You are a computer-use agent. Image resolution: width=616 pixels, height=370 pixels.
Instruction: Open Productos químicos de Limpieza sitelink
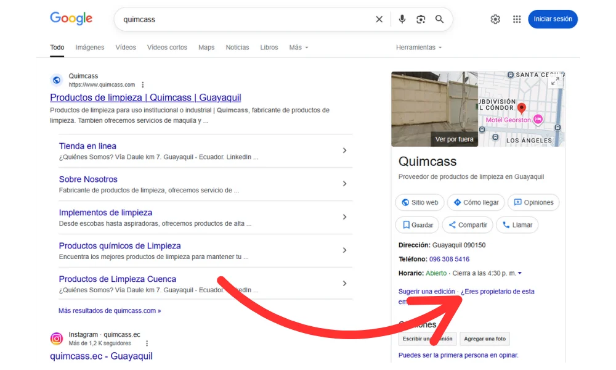click(x=120, y=246)
